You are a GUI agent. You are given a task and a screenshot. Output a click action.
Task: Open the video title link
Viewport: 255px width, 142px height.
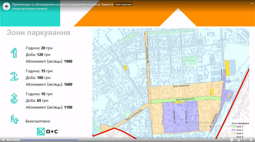[x=62, y=4]
